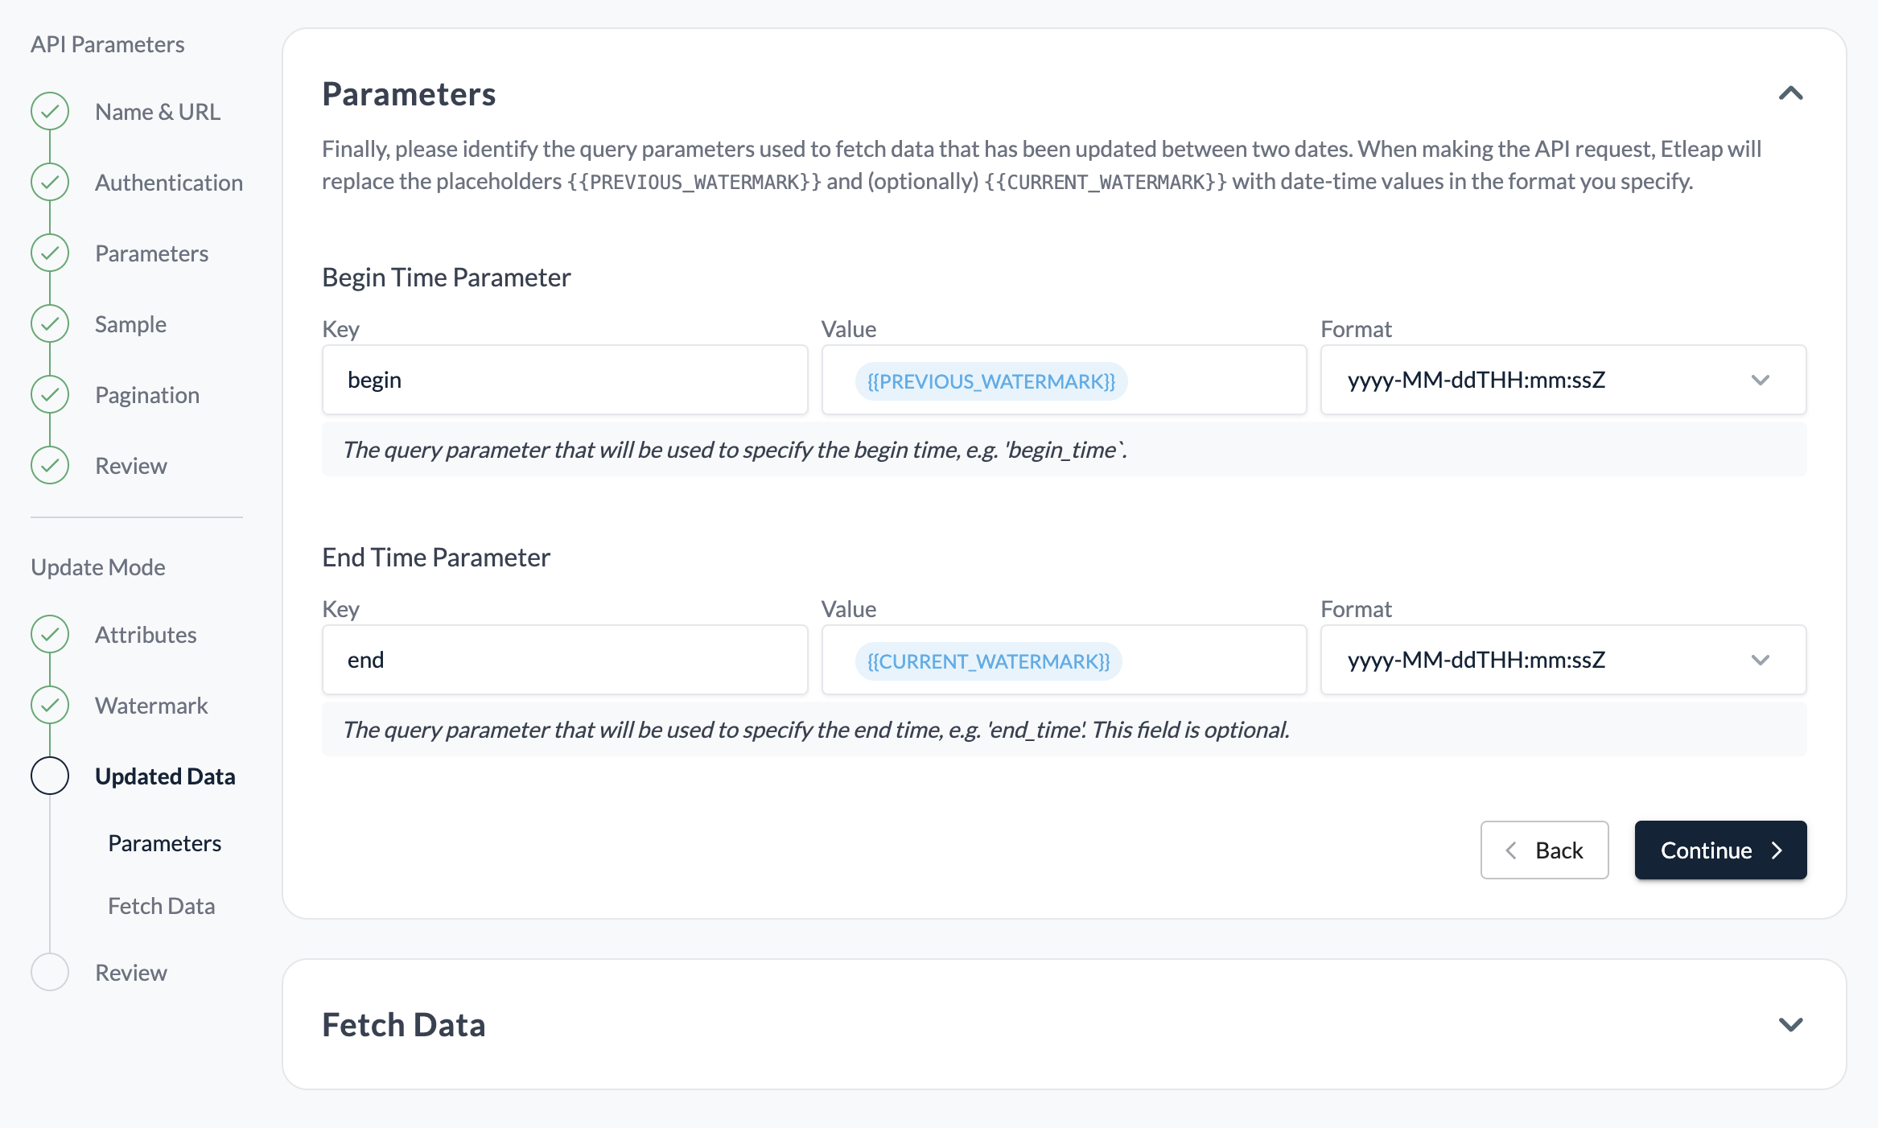Image resolution: width=1878 pixels, height=1128 pixels.
Task: Go to Fetch Data sub-step in sidebar
Action: (x=162, y=906)
